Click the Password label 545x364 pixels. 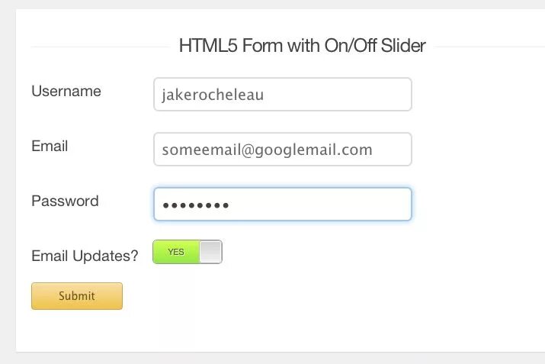pyautogui.click(x=65, y=201)
